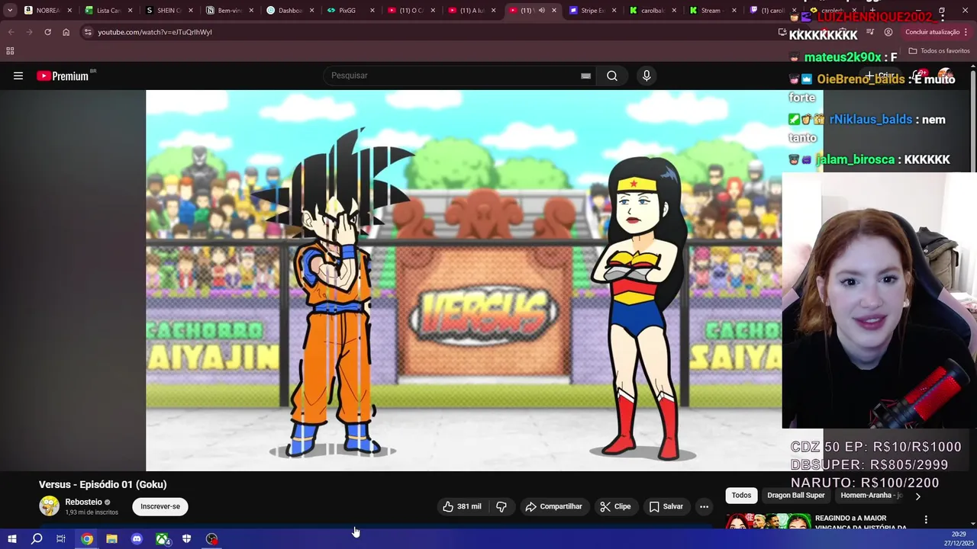
Task: Switch to the Dashboard tab
Action: [x=289, y=11]
